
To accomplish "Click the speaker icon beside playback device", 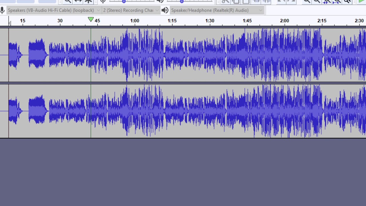I will click(x=165, y=10).
